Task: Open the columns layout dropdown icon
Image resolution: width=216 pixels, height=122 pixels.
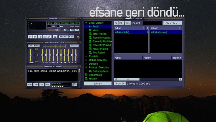Action: pyautogui.click(x=128, y=23)
